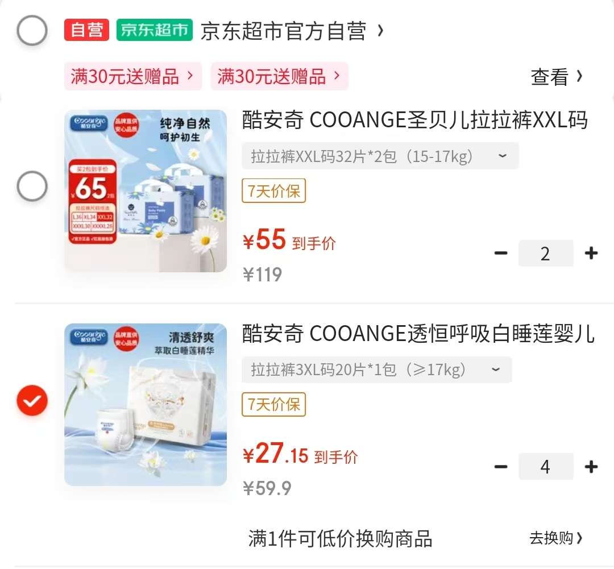
Task: Select the 京东超市官方自营 store checkbox
Action: point(32,31)
